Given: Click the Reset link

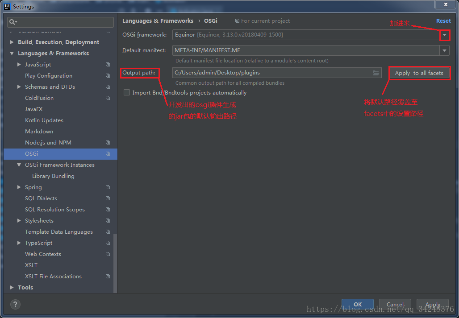Looking at the screenshot, I should pos(443,21).
